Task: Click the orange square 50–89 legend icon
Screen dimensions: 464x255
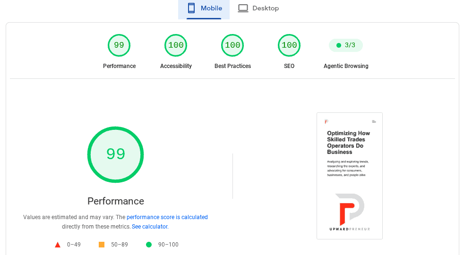Action: tap(102, 245)
